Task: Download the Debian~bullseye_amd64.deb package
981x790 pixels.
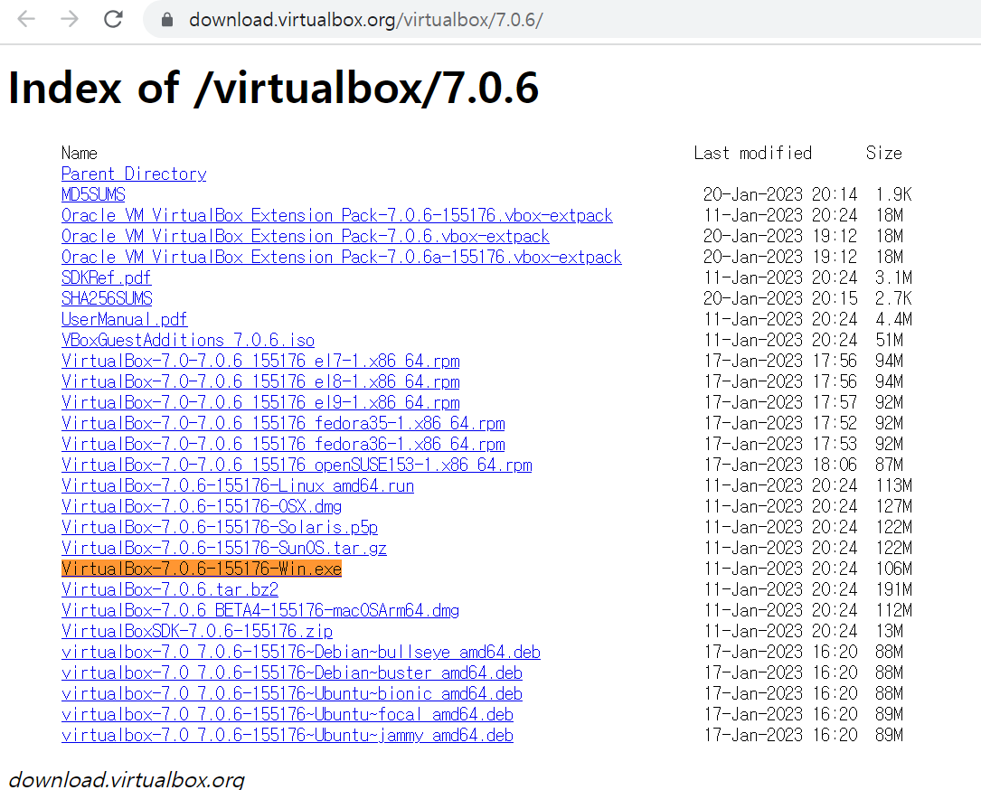Action: point(301,652)
